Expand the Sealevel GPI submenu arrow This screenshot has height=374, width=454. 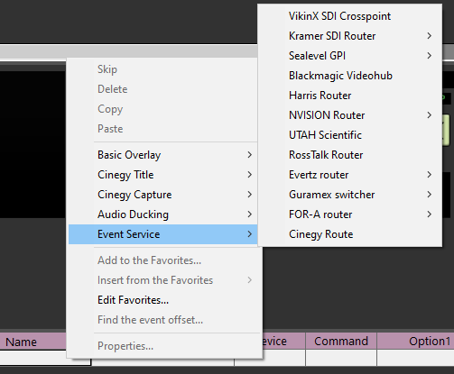point(430,56)
